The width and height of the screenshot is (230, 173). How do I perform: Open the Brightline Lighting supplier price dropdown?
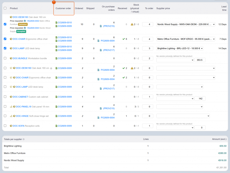coord(180,48)
